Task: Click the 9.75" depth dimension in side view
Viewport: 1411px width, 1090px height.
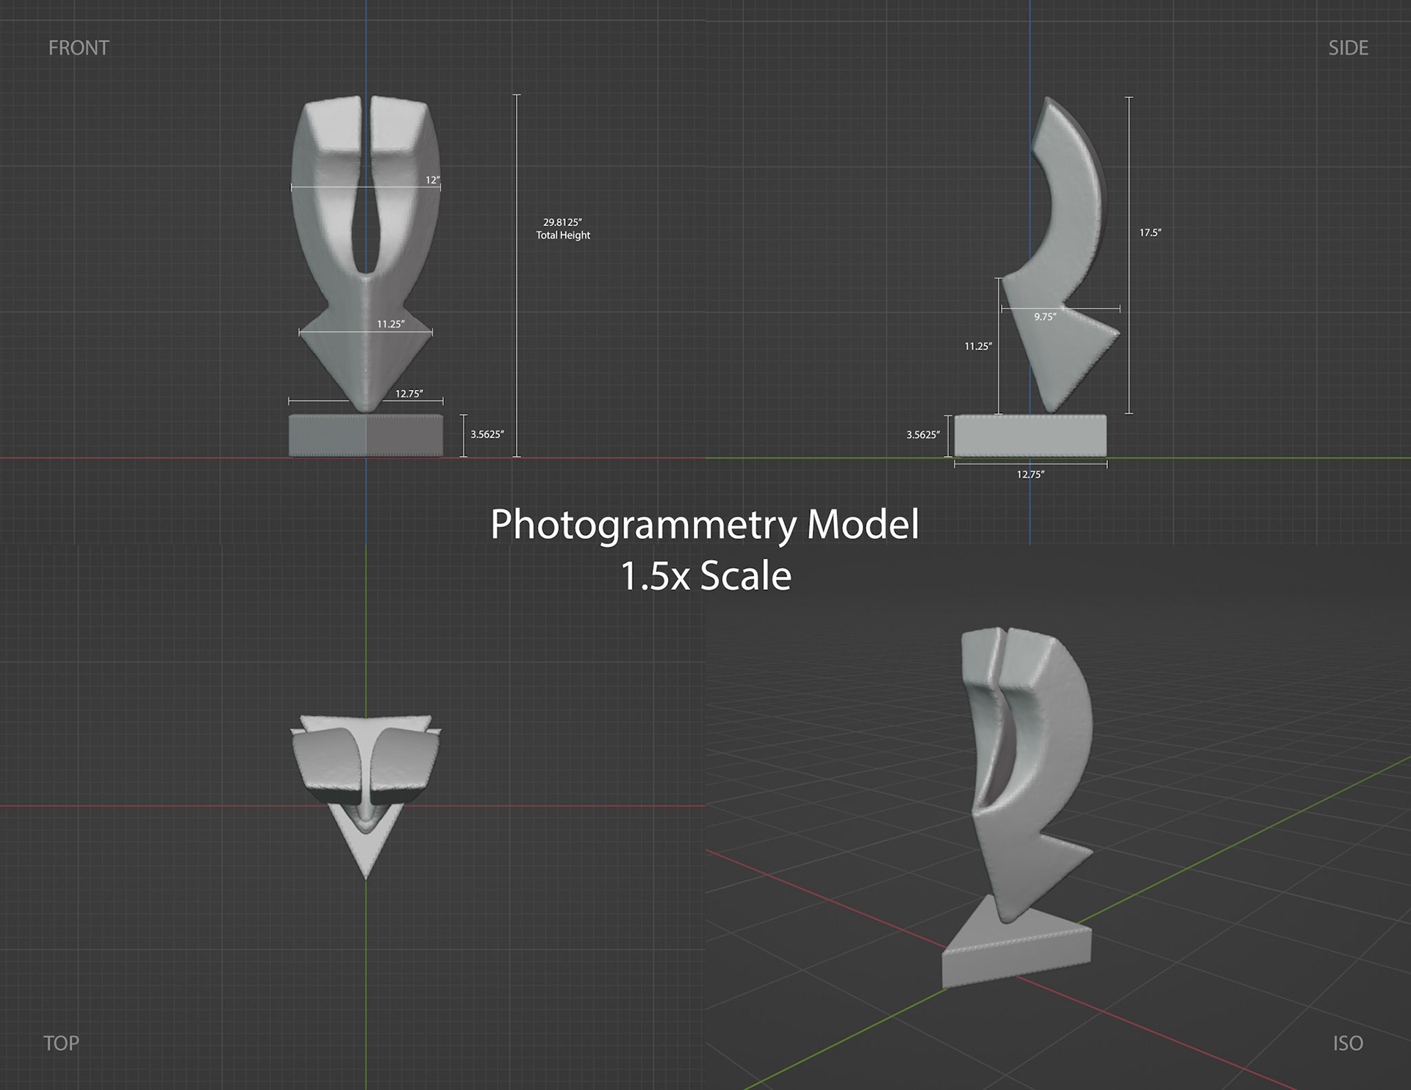Action: [x=1044, y=317]
